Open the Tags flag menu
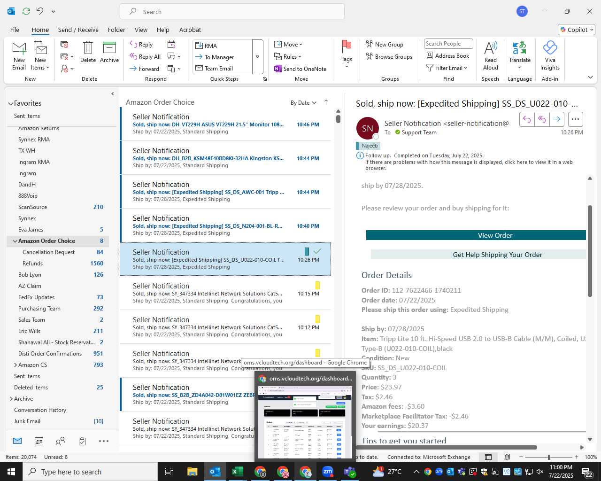Screen dimensions: 601x481 [347, 54]
